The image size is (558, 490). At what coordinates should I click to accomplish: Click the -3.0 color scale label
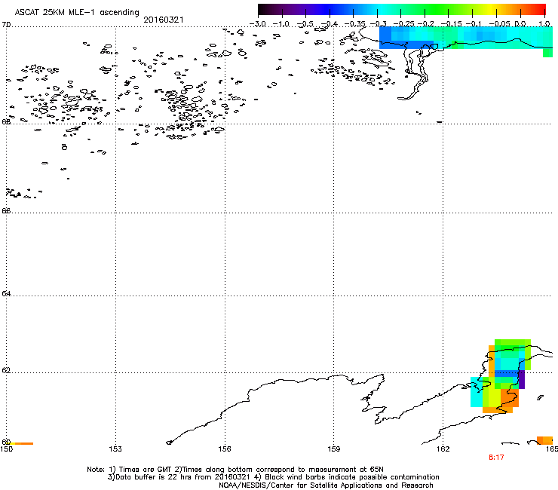[257, 24]
